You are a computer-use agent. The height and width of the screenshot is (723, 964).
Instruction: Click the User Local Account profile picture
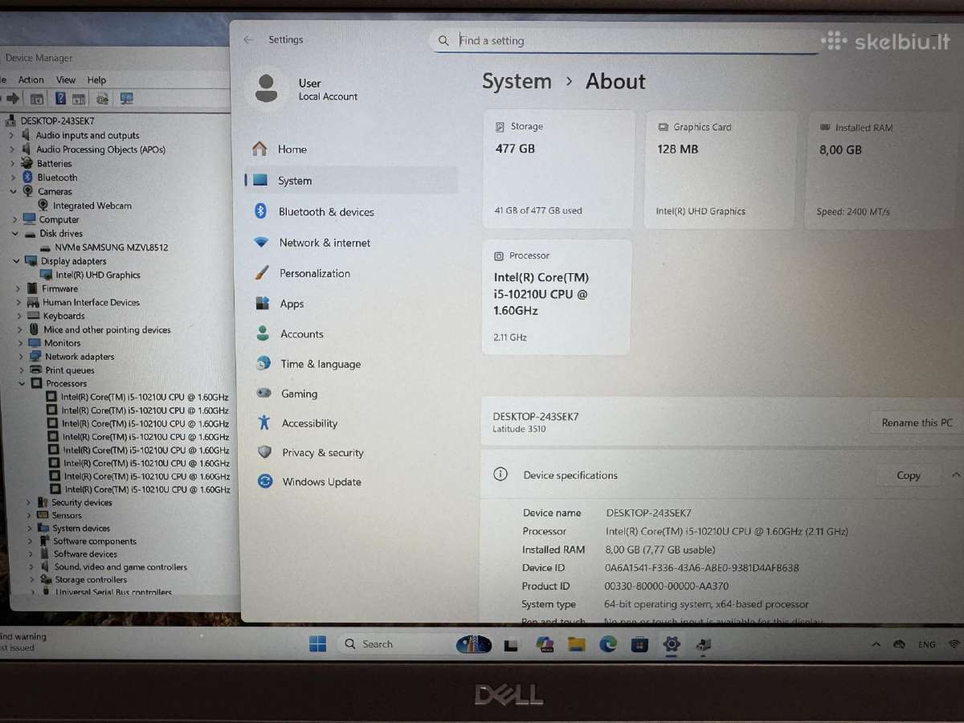tap(266, 88)
